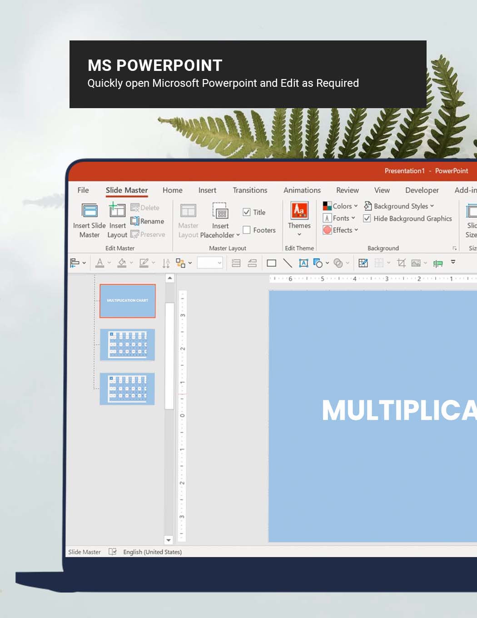Open the Fonts dropdown
This screenshot has height=618, width=477.
click(x=340, y=218)
